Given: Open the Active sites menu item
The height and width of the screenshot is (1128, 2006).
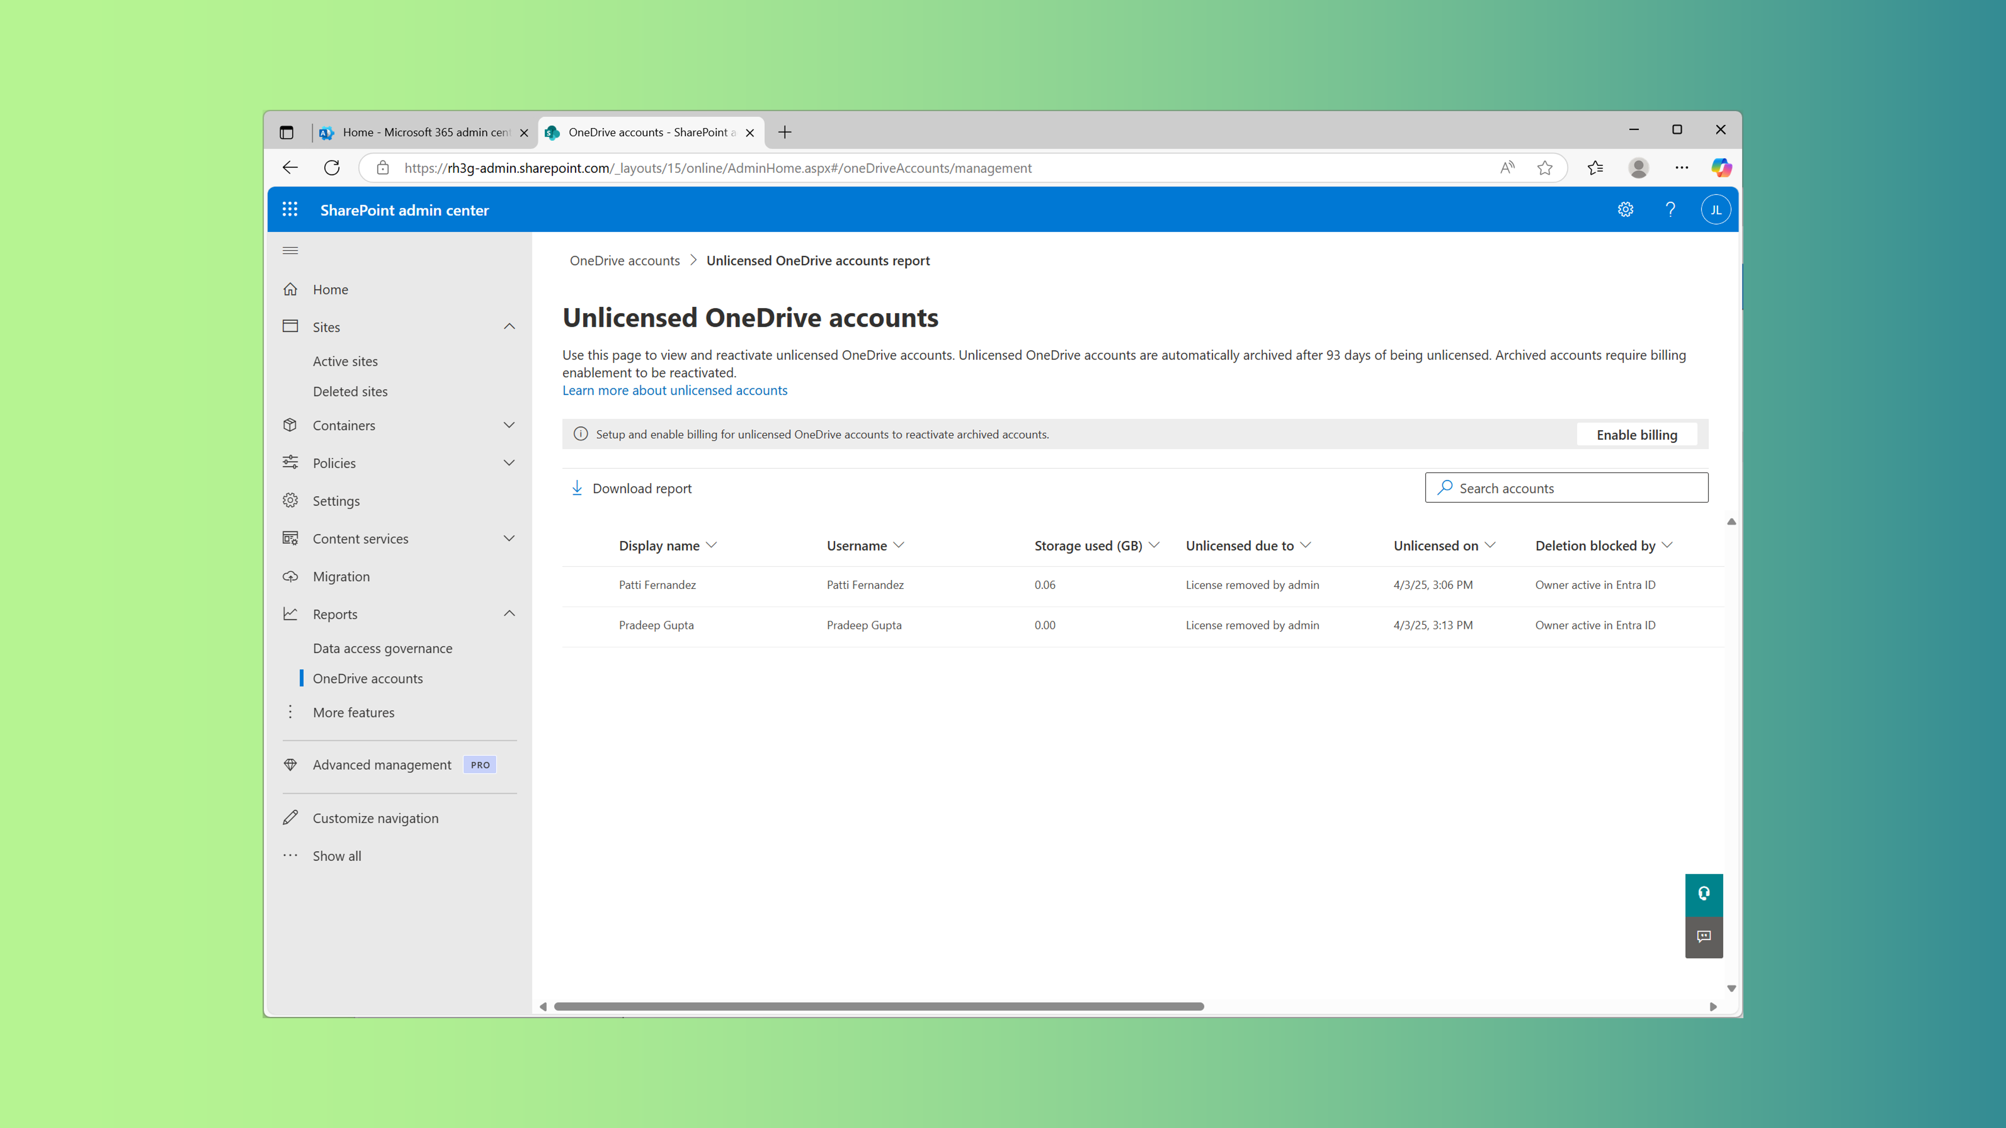Looking at the screenshot, I should click(345, 361).
